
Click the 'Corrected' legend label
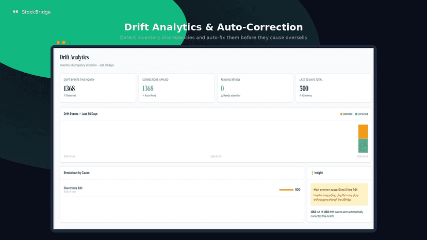363,114
